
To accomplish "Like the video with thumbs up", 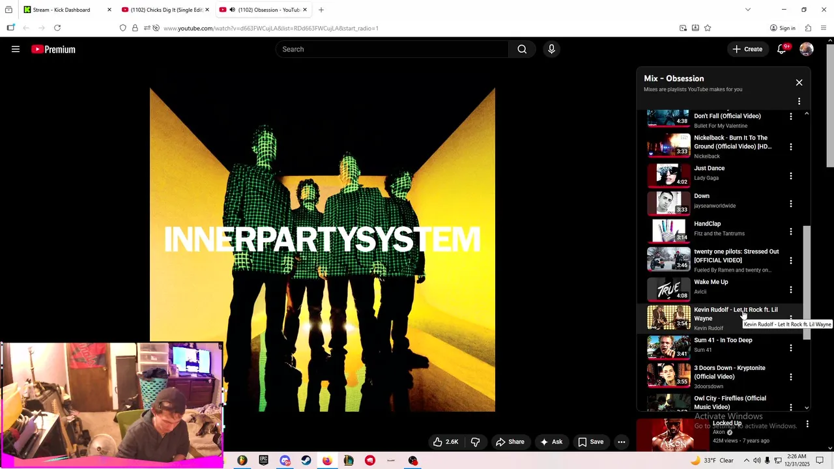I will click(446, 442).
